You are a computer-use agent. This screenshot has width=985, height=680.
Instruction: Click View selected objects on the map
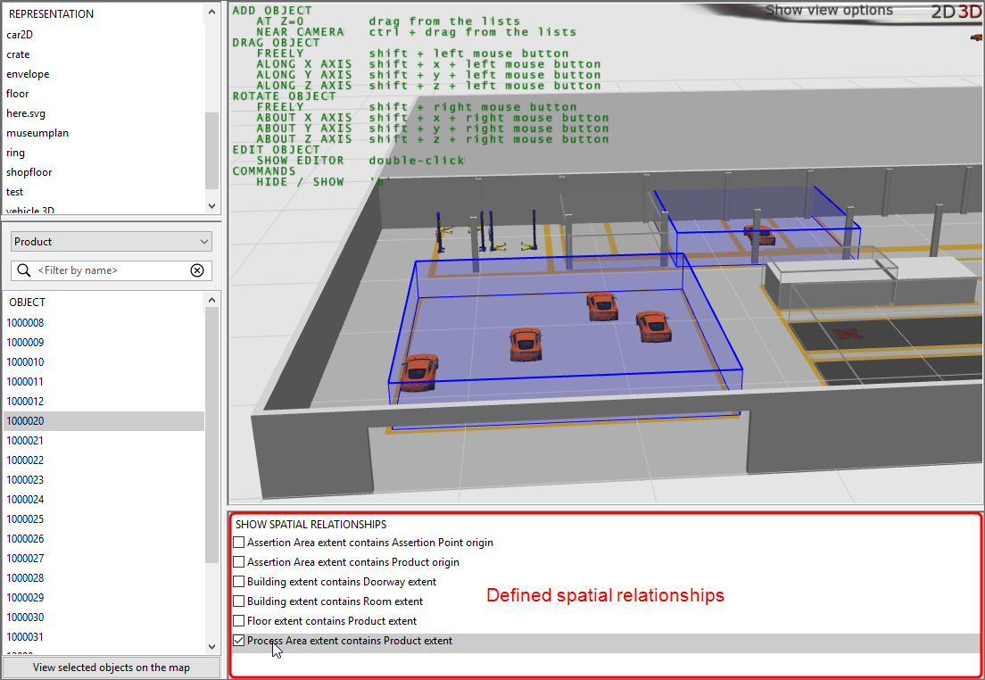coord(112,668)
